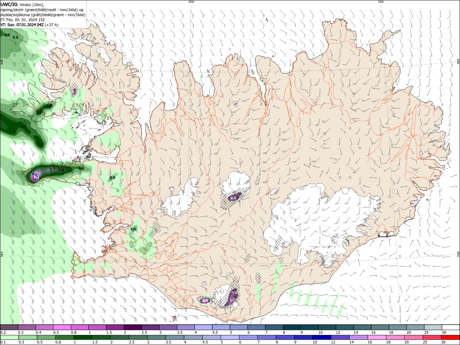Click the light pink lower swatch starting at 16
Image resolution: width=460 pixels, height=345 pixels.
pyautogui.click(x=377, y=337)
